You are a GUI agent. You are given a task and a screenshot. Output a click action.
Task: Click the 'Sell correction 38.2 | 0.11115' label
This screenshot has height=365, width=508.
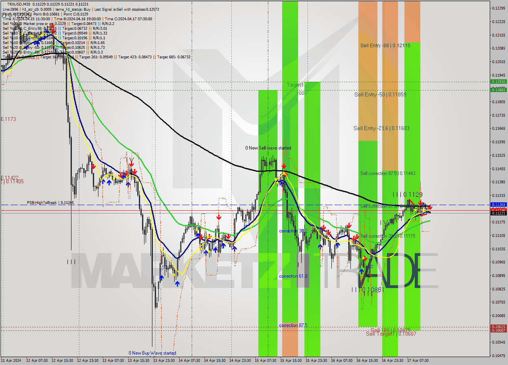click(x=388, y=236)
